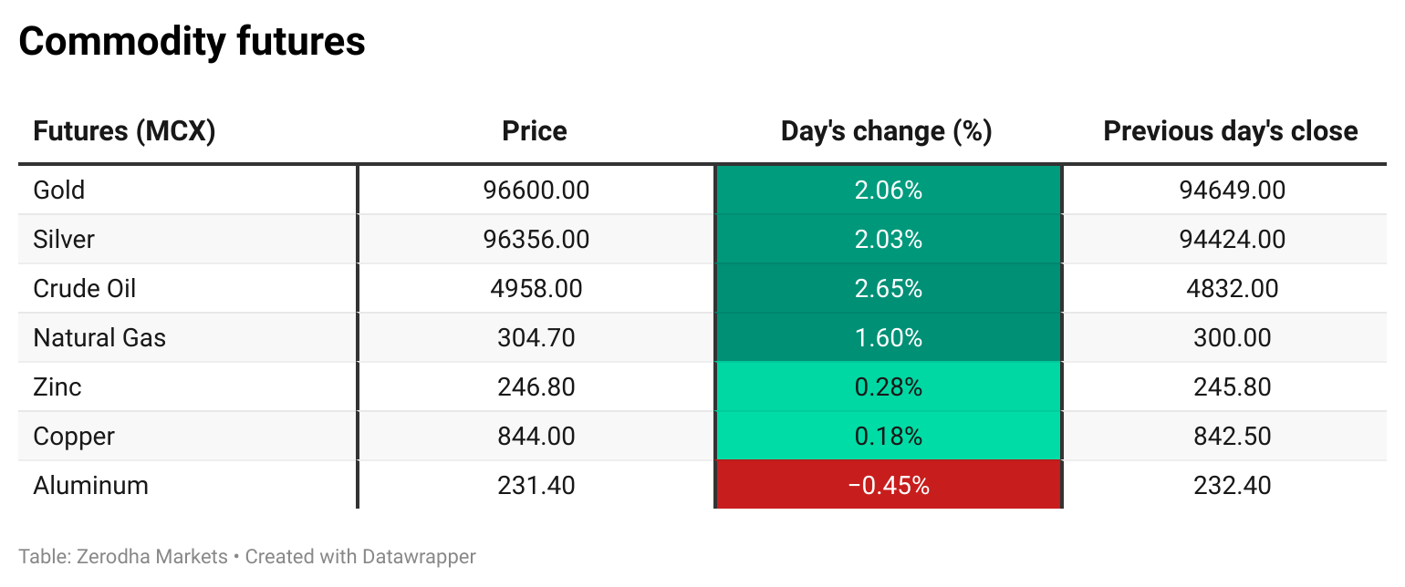Select the Crude Oil row label
Screen dimensions: 1405x587
click(x=85, y=289)
